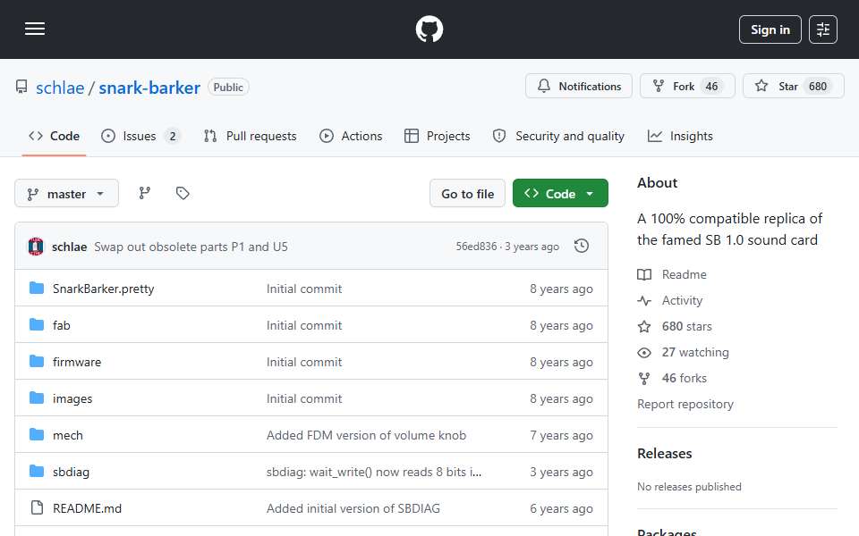Open the README.md file
Viewport: 859px width, 536px height.
pos(87,508)
